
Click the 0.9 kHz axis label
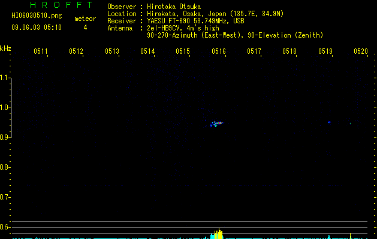[x=5, y=137]
